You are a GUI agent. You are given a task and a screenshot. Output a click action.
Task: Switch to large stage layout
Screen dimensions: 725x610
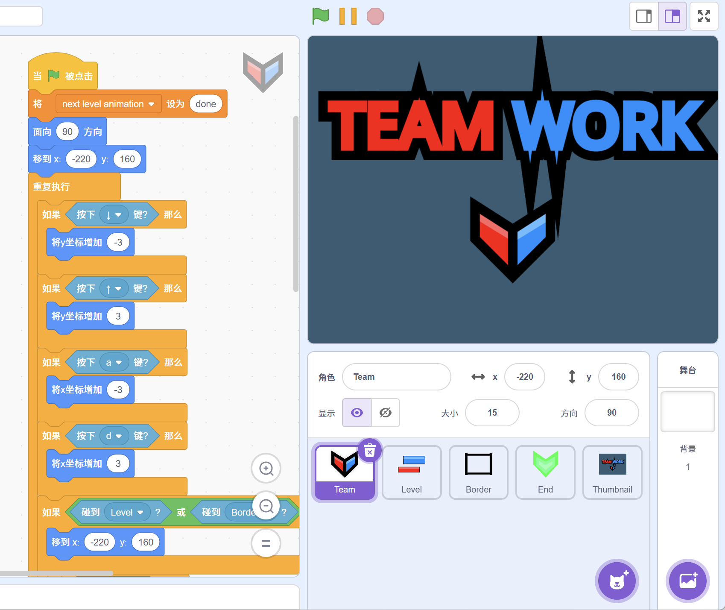672,16
